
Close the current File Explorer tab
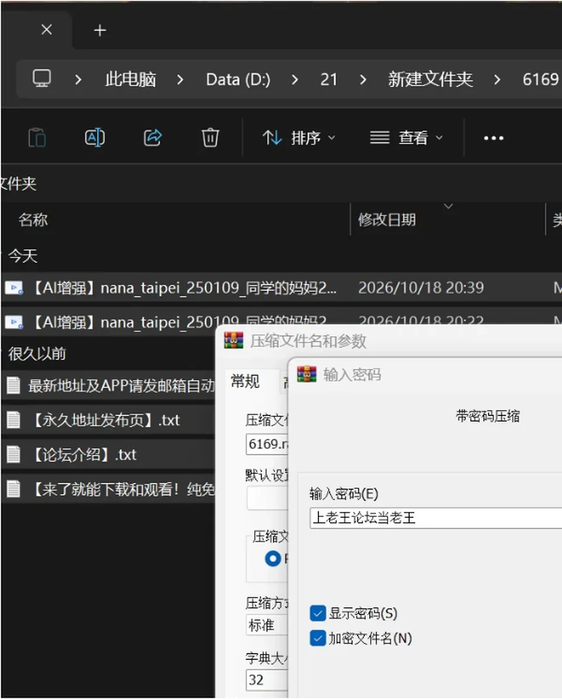click(46, 30)
